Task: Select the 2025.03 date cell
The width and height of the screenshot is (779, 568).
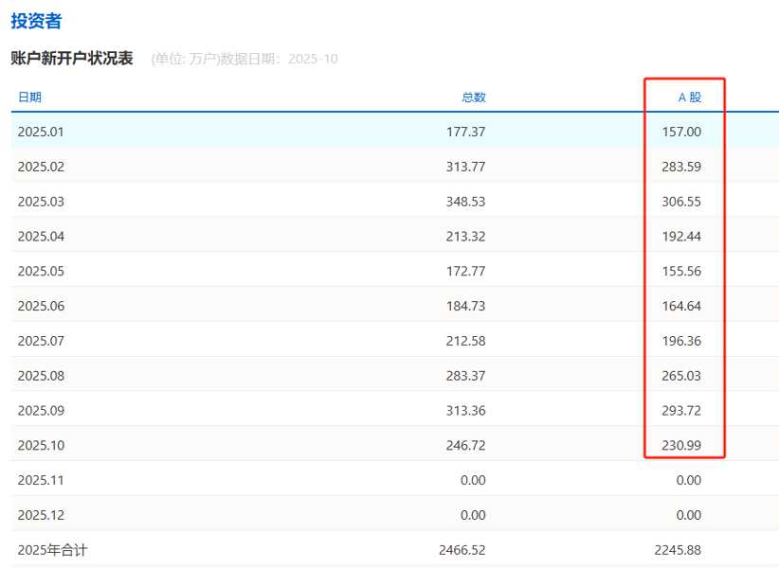Action: [x=41, y=202]
